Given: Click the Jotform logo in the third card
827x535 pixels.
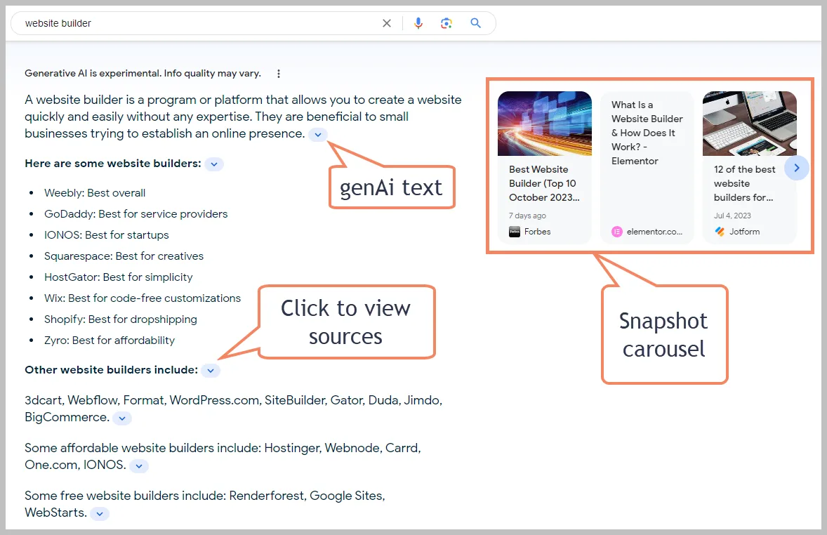Looking at the screenshot, I should point(720,232).
